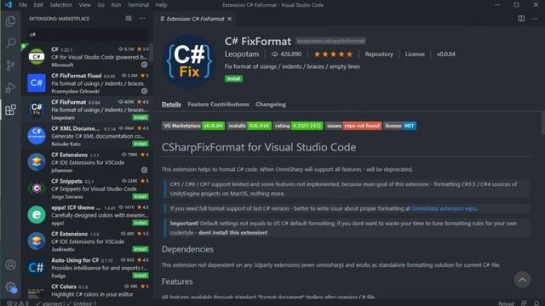Install eppz! C# theme extension
The height and width of the screenshot is (306, 545).
pos(140,223)
